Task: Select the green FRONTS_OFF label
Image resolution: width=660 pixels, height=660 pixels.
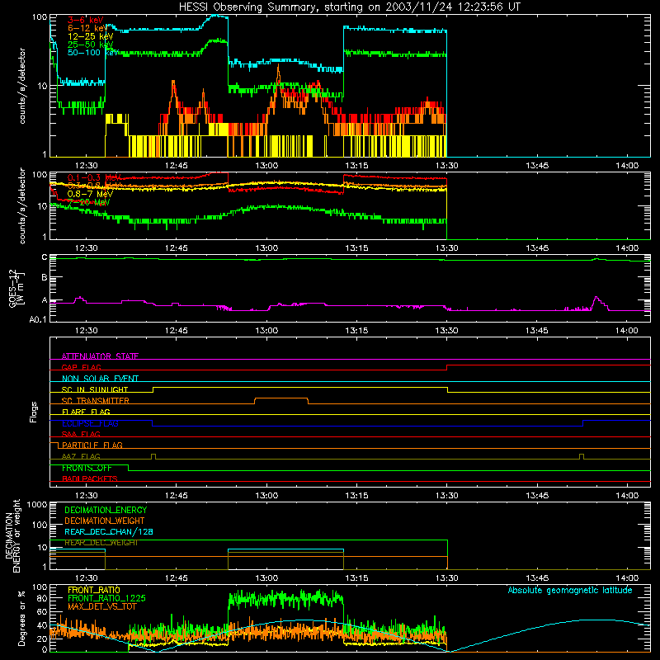Action: [x=87, y=468]
